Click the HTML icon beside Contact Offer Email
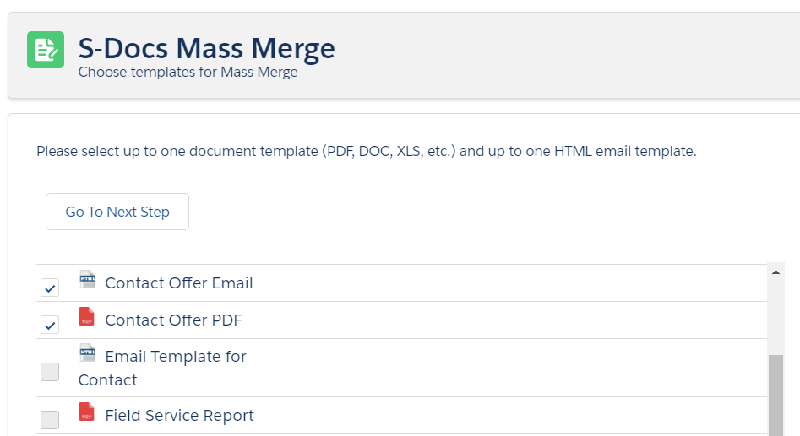The width and height of the screenshot is (800, 436). pos(87,279)
